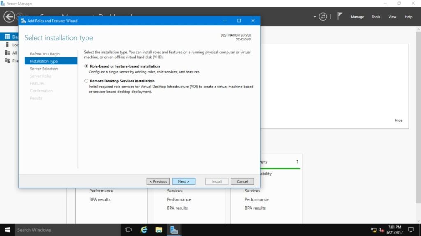Click Search Windows box on taskbar
421x236 pixels.
point(67,230)
